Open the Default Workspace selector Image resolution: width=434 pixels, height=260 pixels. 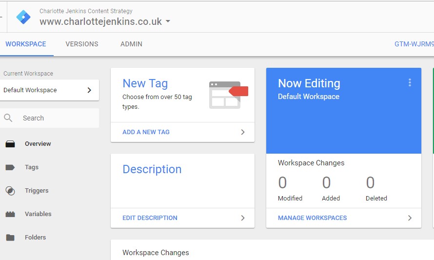click(x=49, y=90)
